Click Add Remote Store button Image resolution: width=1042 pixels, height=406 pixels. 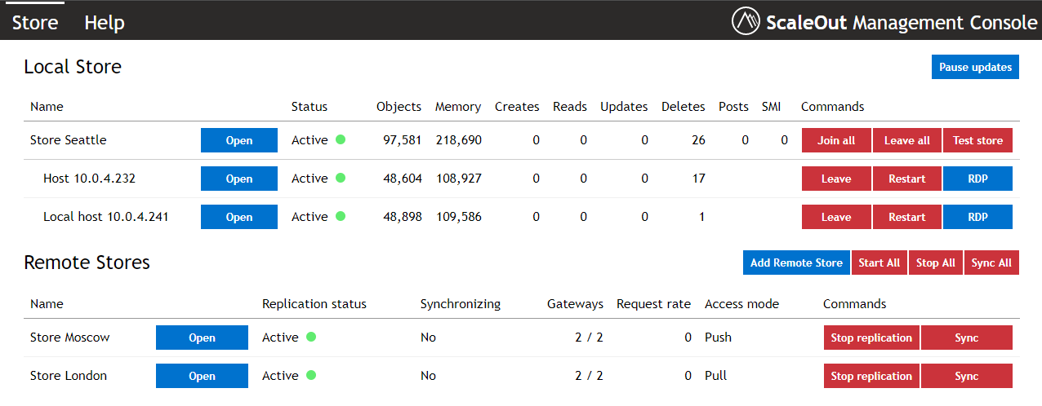click(796, 263)
